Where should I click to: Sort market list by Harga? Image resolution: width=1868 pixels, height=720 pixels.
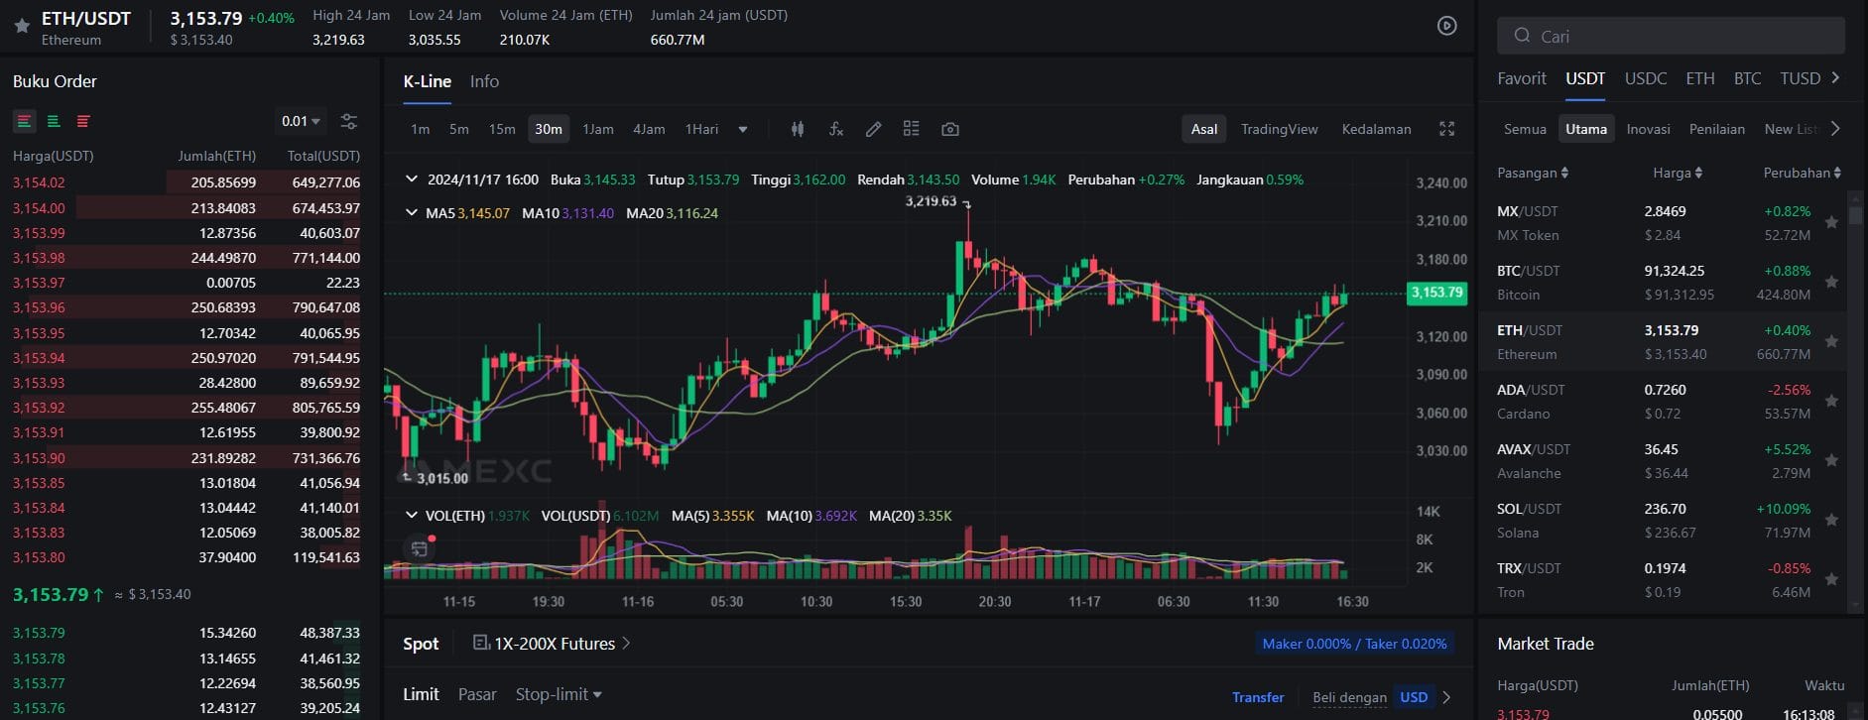coord(1678,173)
